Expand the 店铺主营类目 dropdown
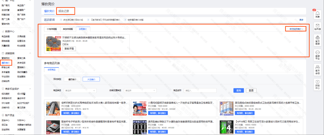 click(140, 91)
